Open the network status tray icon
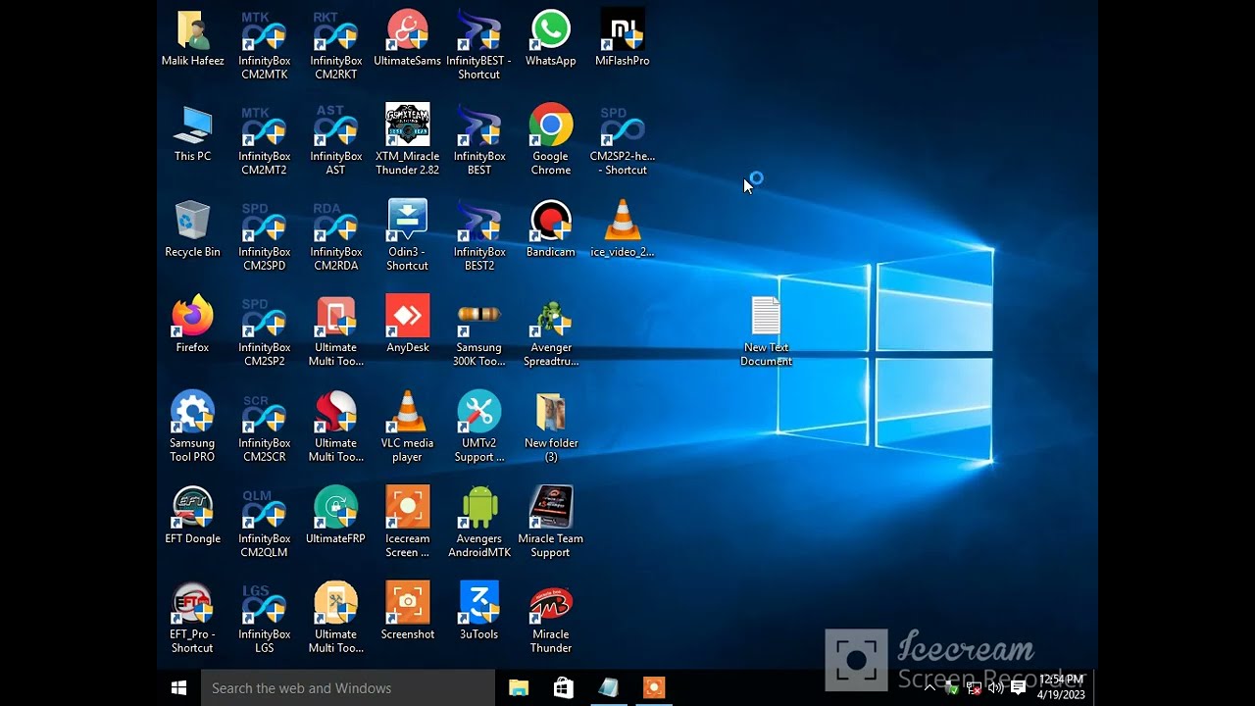 click(x=974, y=688)
